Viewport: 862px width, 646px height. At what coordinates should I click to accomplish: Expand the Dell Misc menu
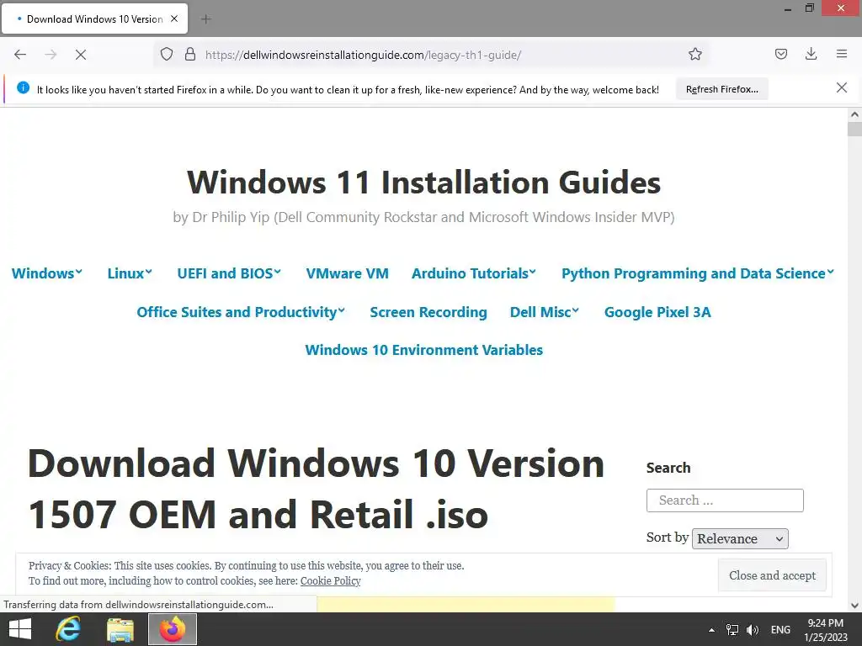[x=545, y=311]
